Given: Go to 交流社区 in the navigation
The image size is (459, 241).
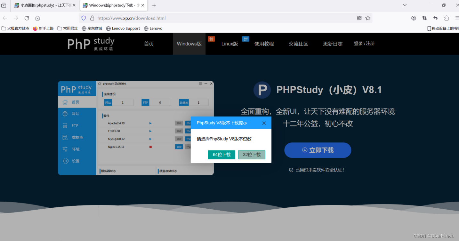Looking at the screenshot, I should tap(298, 44).
